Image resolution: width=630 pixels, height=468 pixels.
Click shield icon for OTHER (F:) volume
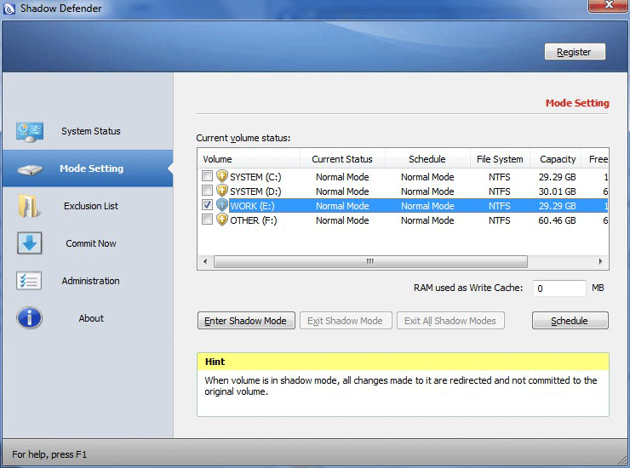tap(222, 220)
